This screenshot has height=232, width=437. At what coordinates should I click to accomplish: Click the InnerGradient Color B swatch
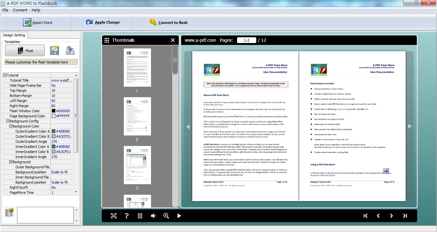[x=53, y=152]
